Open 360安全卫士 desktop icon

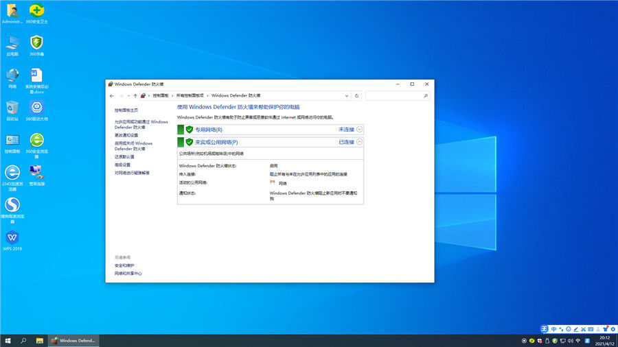click(x=36, y=14)
